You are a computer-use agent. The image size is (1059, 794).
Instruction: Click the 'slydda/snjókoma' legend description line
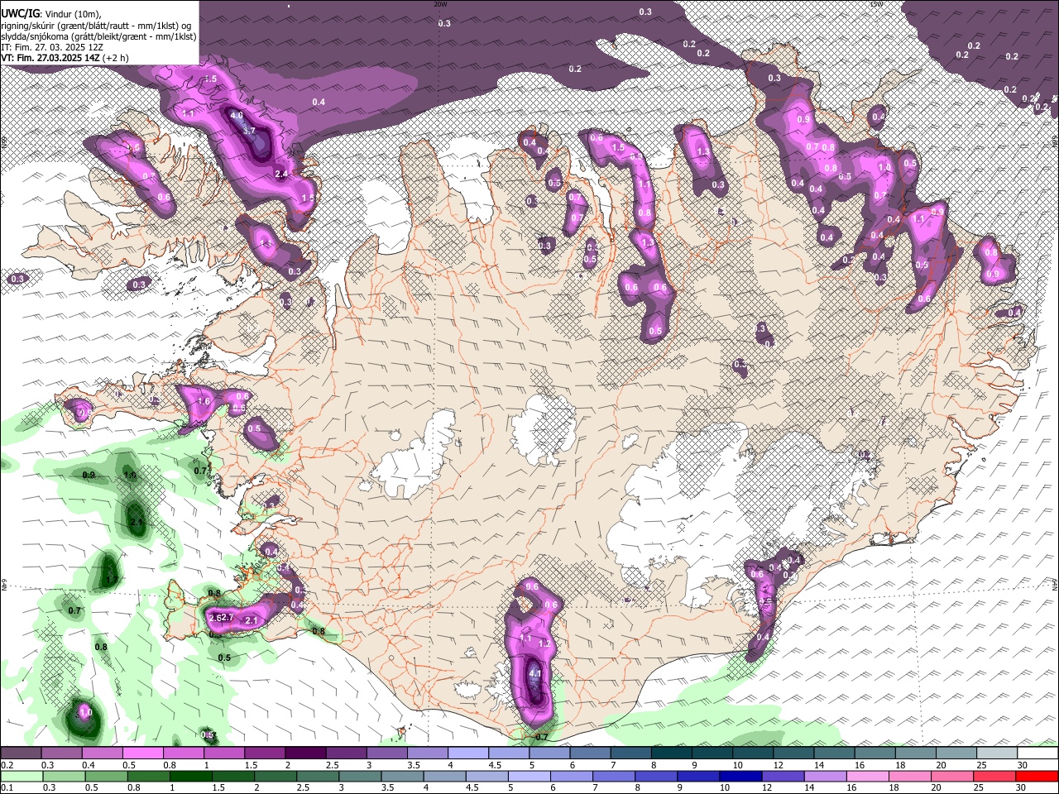click(98, 36)
